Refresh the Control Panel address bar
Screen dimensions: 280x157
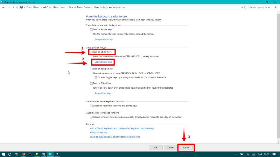[245, 7]
